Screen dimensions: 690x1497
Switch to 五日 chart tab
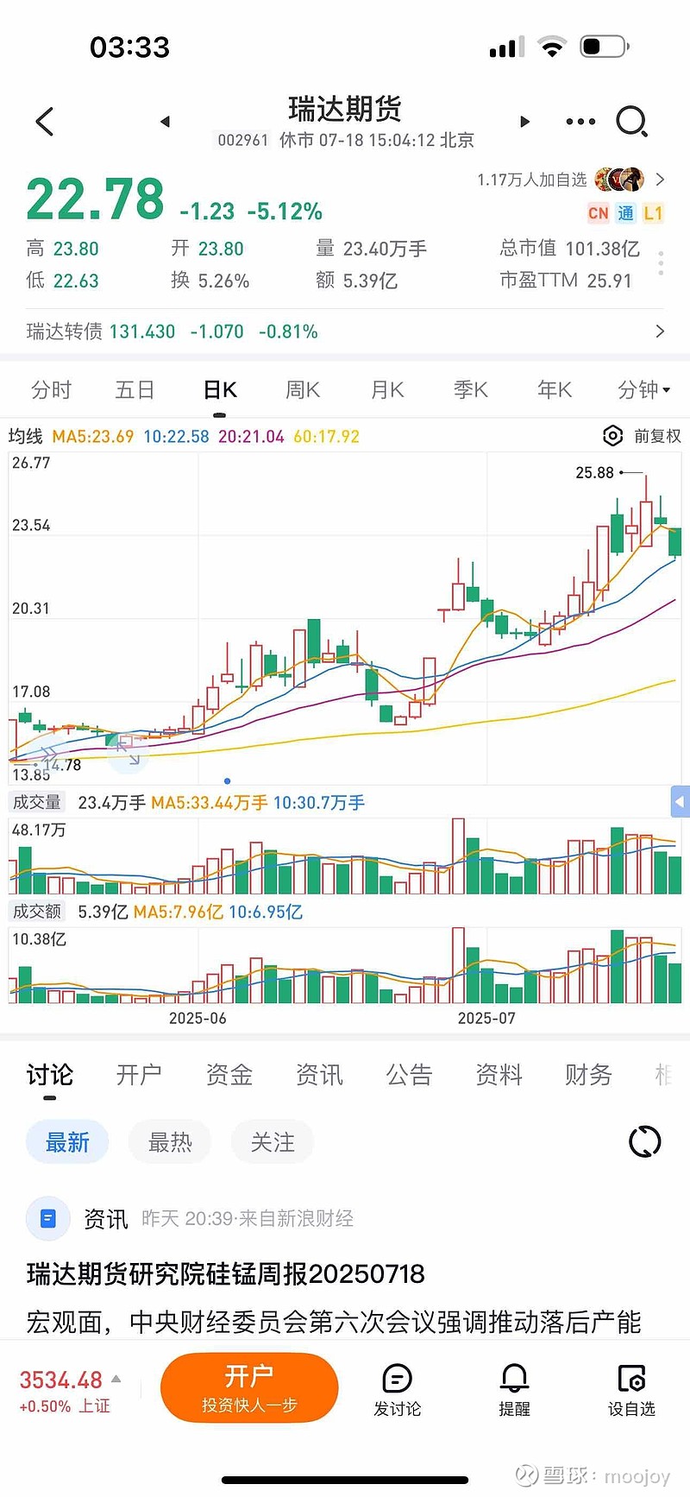[135, 390]
